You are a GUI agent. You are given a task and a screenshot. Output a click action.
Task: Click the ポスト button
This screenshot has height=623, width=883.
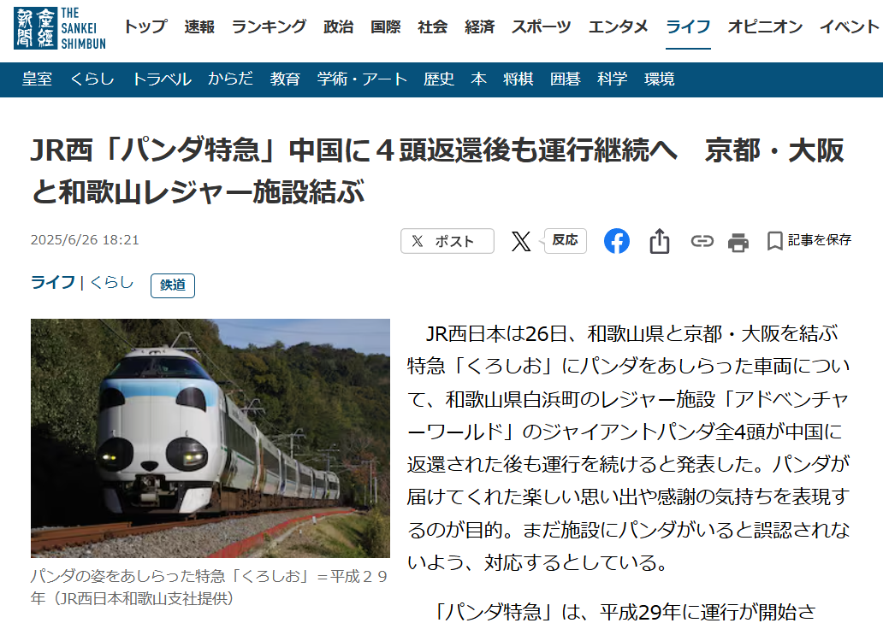[x=447, y=241]
